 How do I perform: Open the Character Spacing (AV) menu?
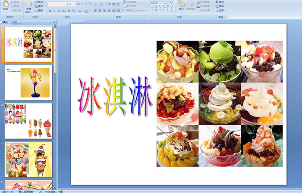pos(74,11)
